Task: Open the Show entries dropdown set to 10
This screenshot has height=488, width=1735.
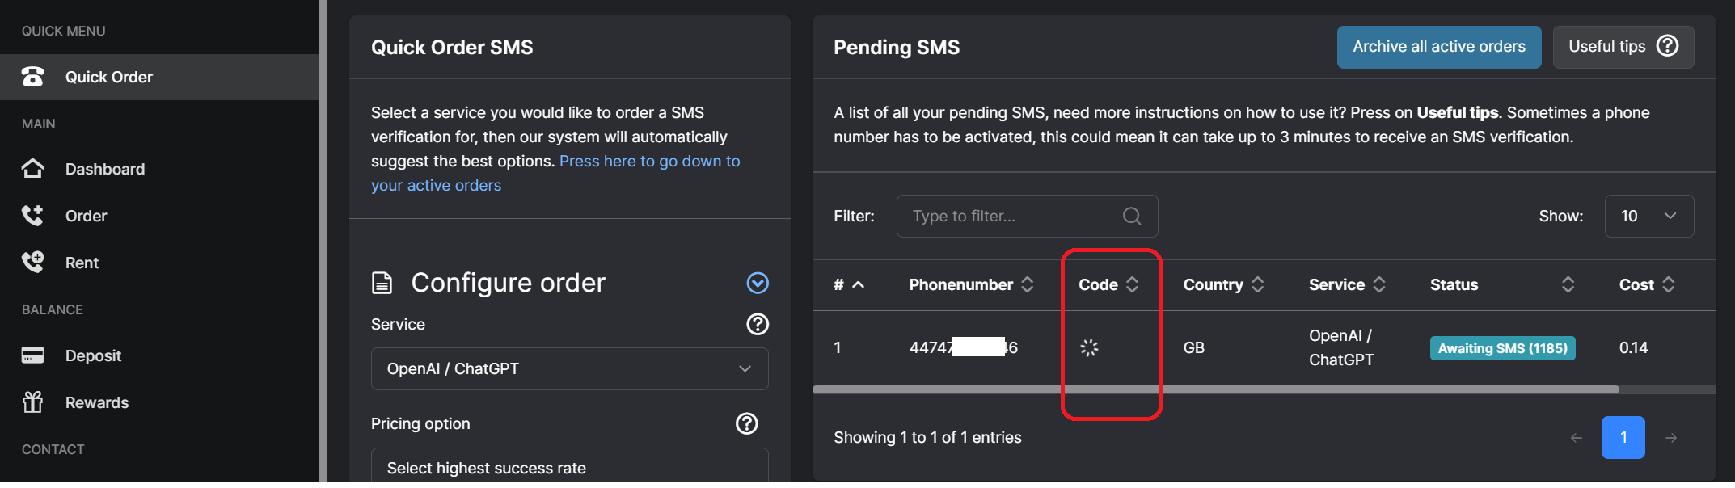Action: (1648, 216)
